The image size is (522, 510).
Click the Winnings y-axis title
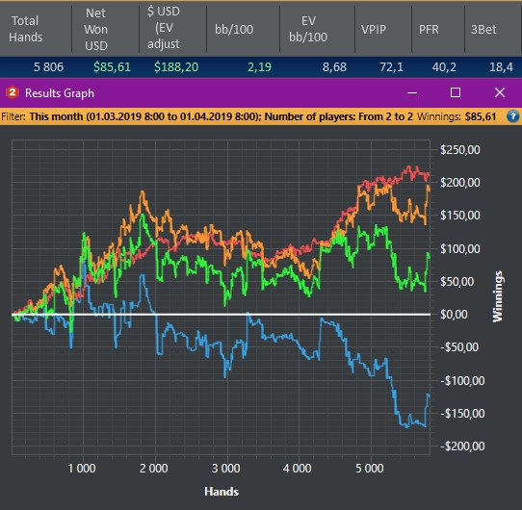498,296
